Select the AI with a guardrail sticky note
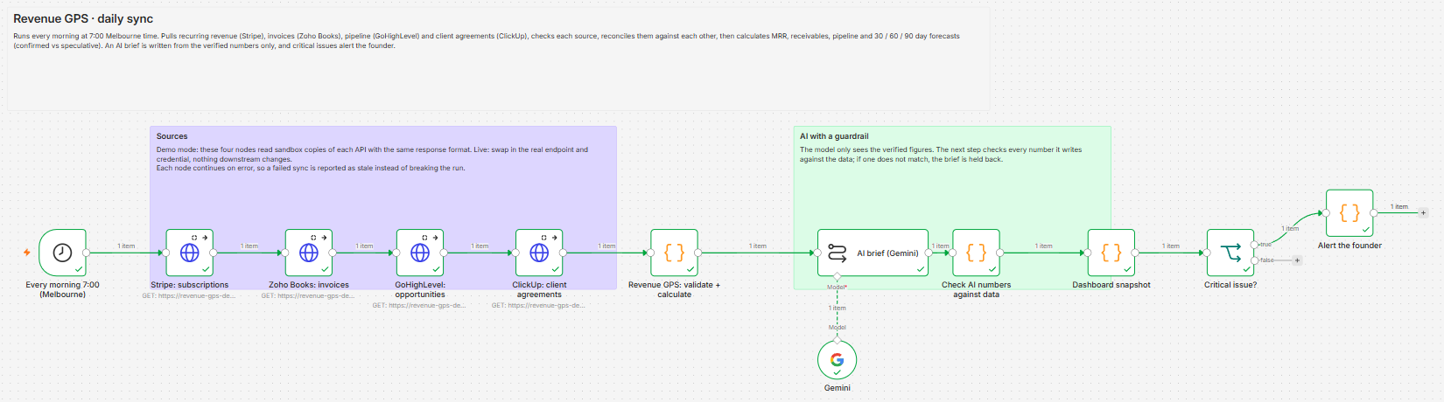 pos(952,208)
